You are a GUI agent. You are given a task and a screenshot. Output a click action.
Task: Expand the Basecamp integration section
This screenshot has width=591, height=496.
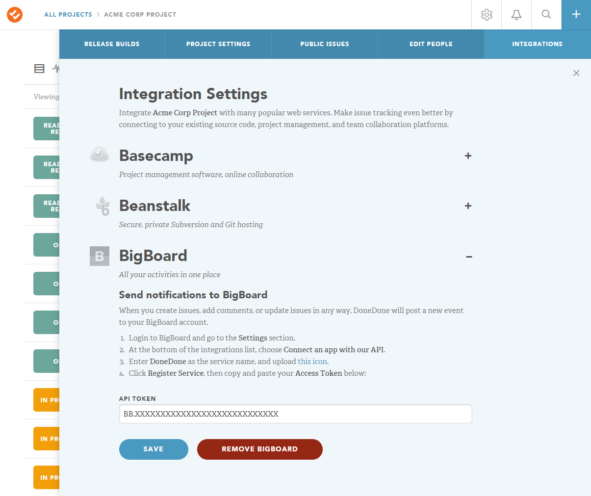click(468, 156)
